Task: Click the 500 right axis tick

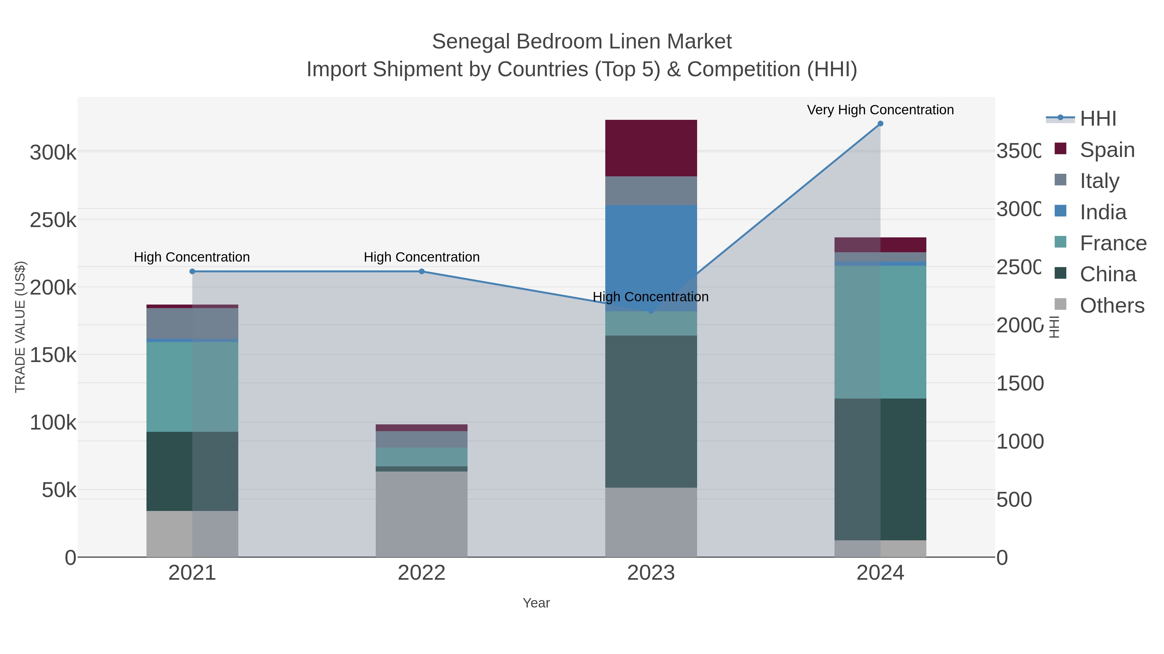Action: tap(1014, 499)
